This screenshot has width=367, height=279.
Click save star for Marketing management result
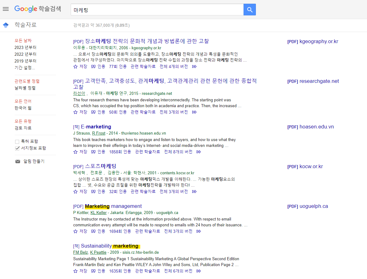coord(75,231)
